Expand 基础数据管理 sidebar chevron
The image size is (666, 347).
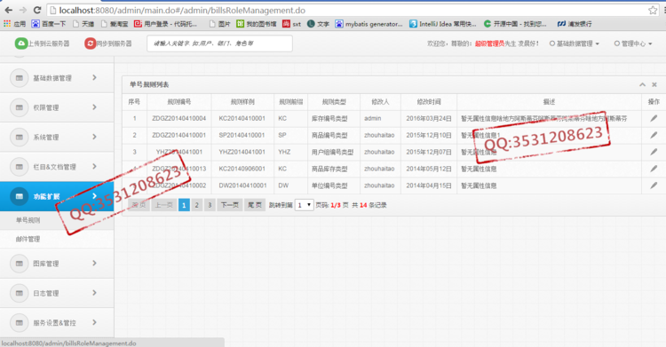(x=94, y=77)
